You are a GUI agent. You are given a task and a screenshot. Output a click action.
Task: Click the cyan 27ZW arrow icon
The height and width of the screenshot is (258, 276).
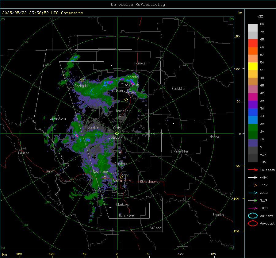(x=253, y=193)
